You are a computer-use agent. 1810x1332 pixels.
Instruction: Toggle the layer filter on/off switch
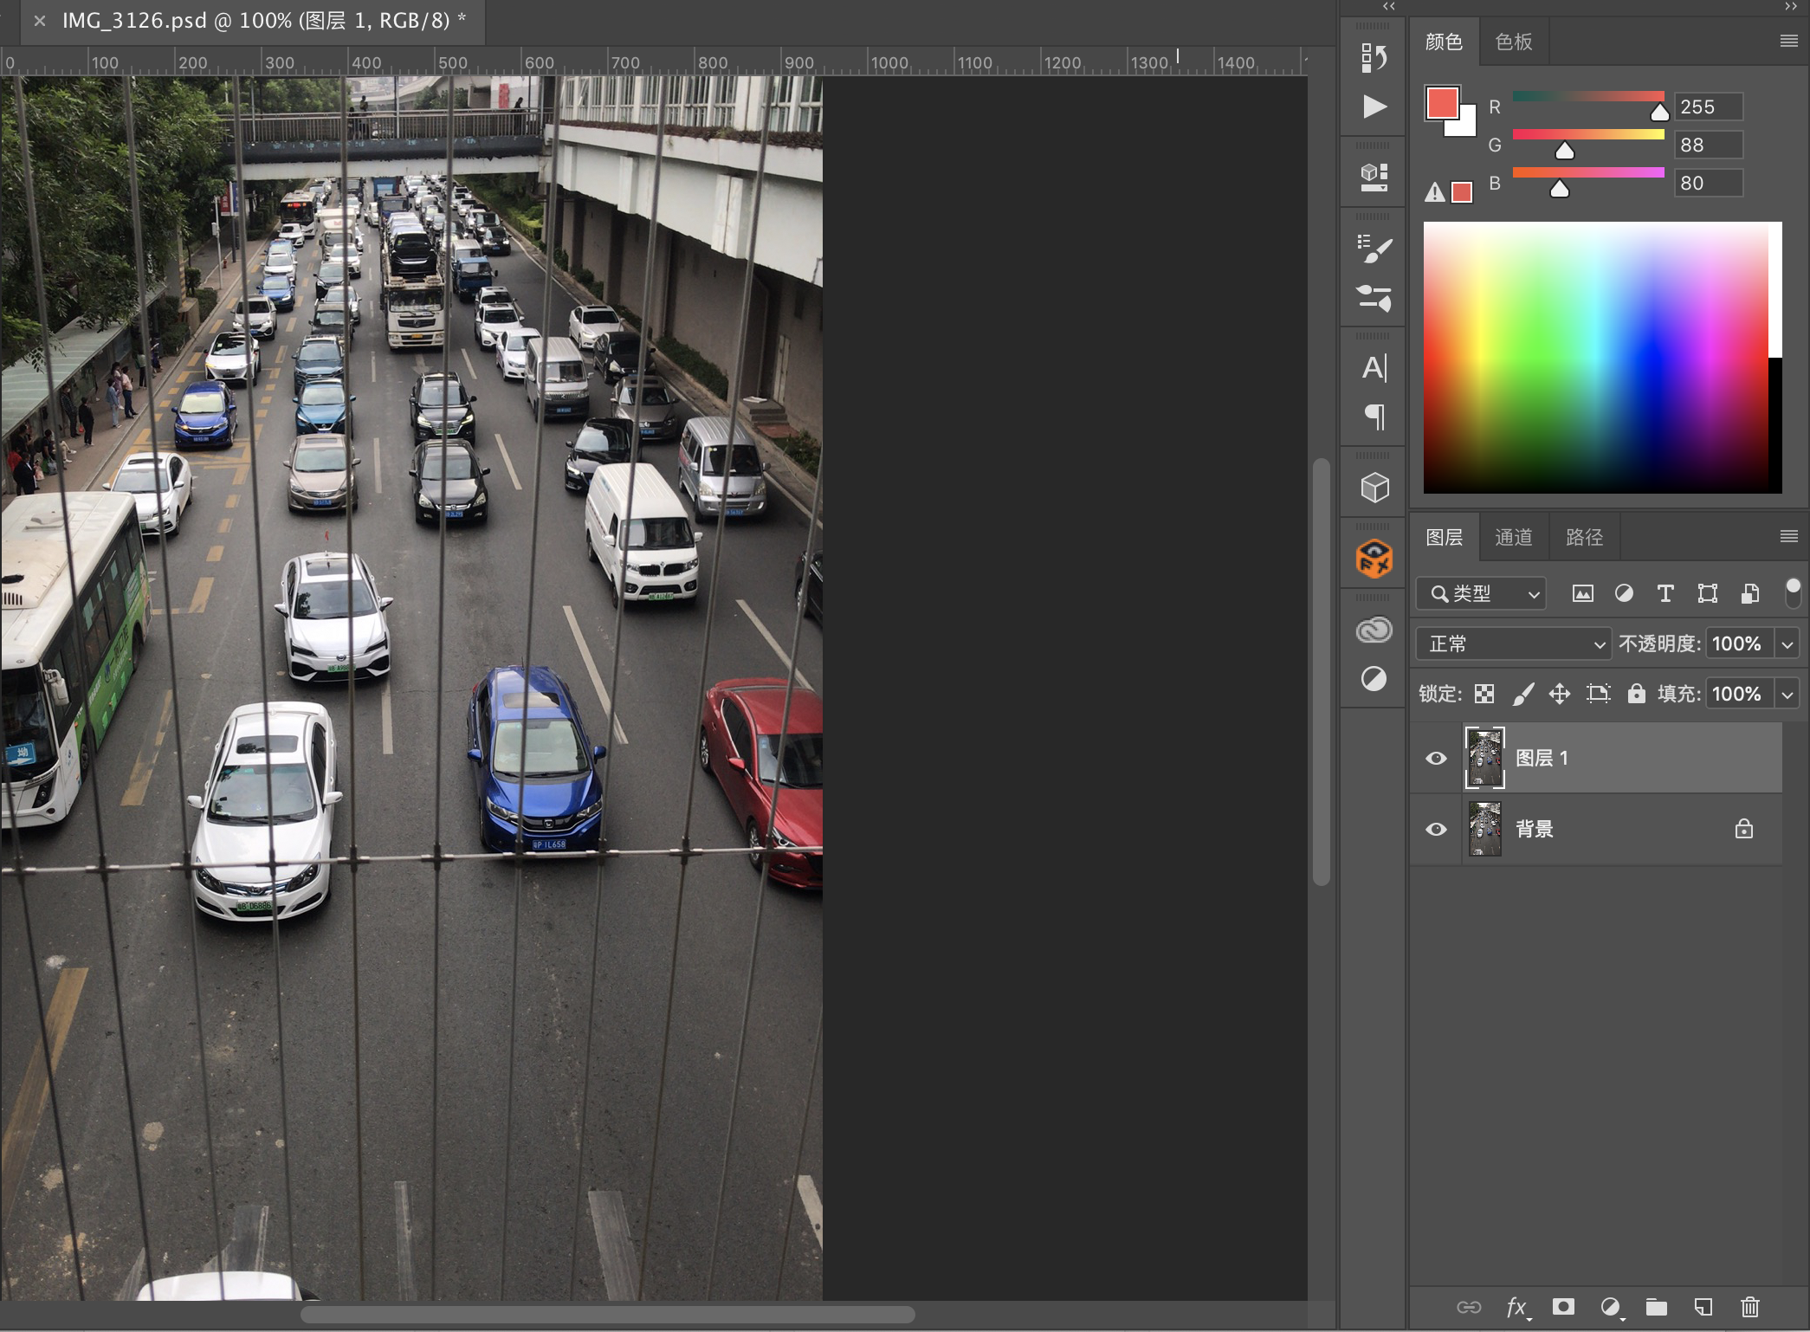(x=1793, y=592)
